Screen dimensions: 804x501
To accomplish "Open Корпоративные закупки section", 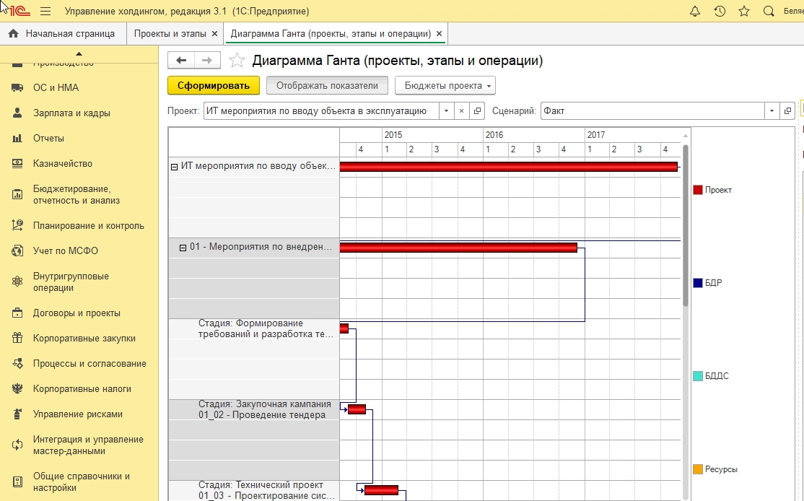I will pos(84,338).
